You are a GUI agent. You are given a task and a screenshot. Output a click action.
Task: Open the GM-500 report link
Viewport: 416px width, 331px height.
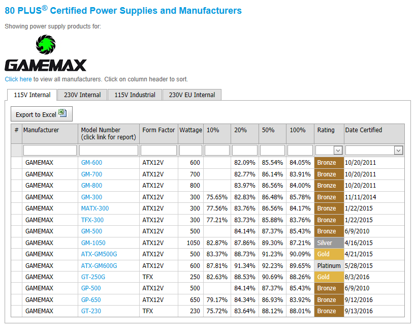[x=91, y=231]
